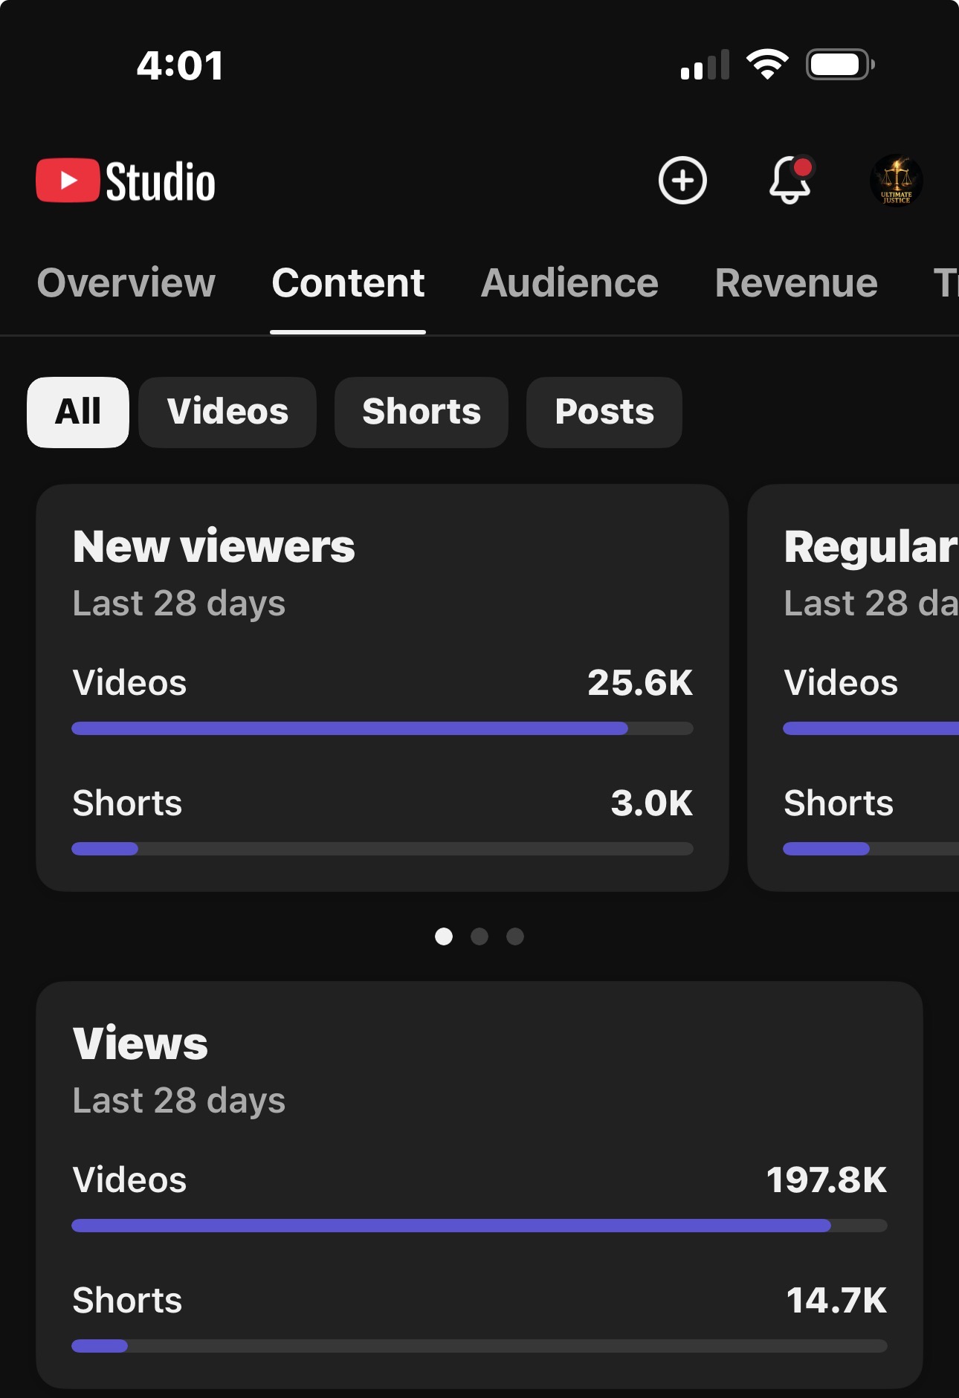The height and width of the screenshot is (1398, 959).
Task: Select the Posts filter chip
Action: click(x=604, y=412)
